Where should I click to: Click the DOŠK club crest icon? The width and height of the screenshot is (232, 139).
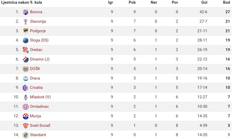26,69
